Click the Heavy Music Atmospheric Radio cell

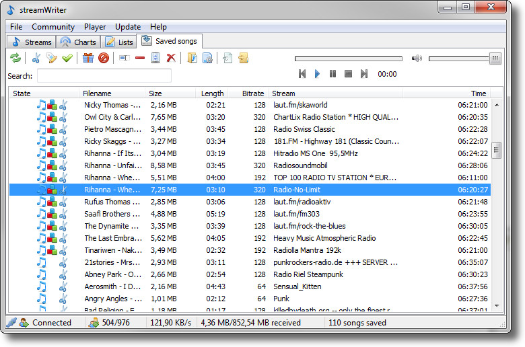[x=324, y=238]
